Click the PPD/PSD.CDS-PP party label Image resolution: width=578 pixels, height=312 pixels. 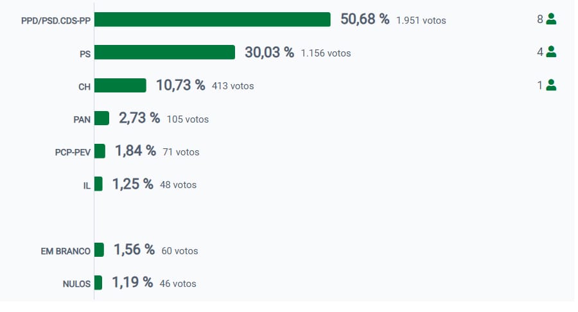(x=56, y=21)
